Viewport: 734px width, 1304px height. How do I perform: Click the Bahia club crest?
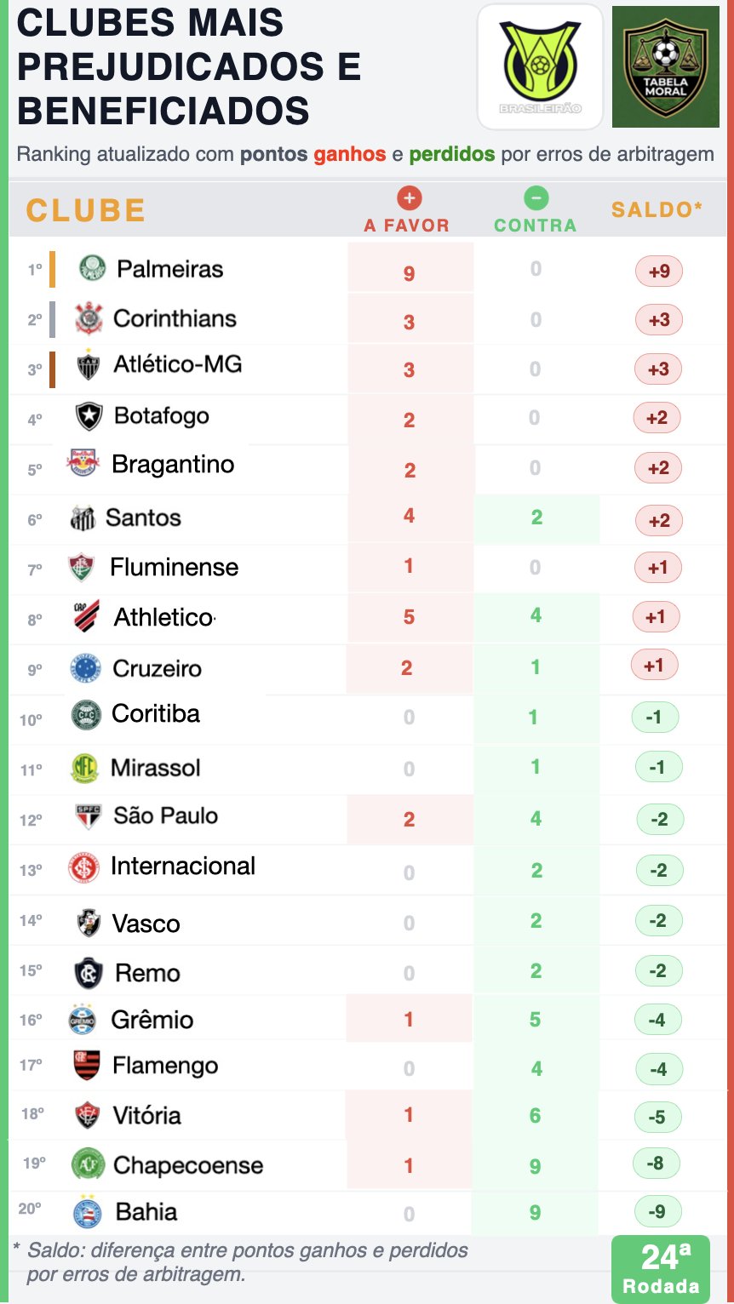[x=86, y=1212]
